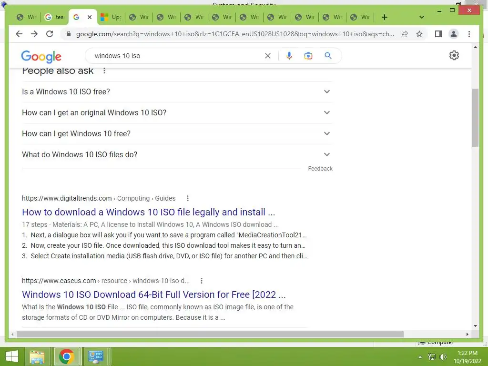Click the scroll down arrow

pyautogui.click(x=475, y=326)
